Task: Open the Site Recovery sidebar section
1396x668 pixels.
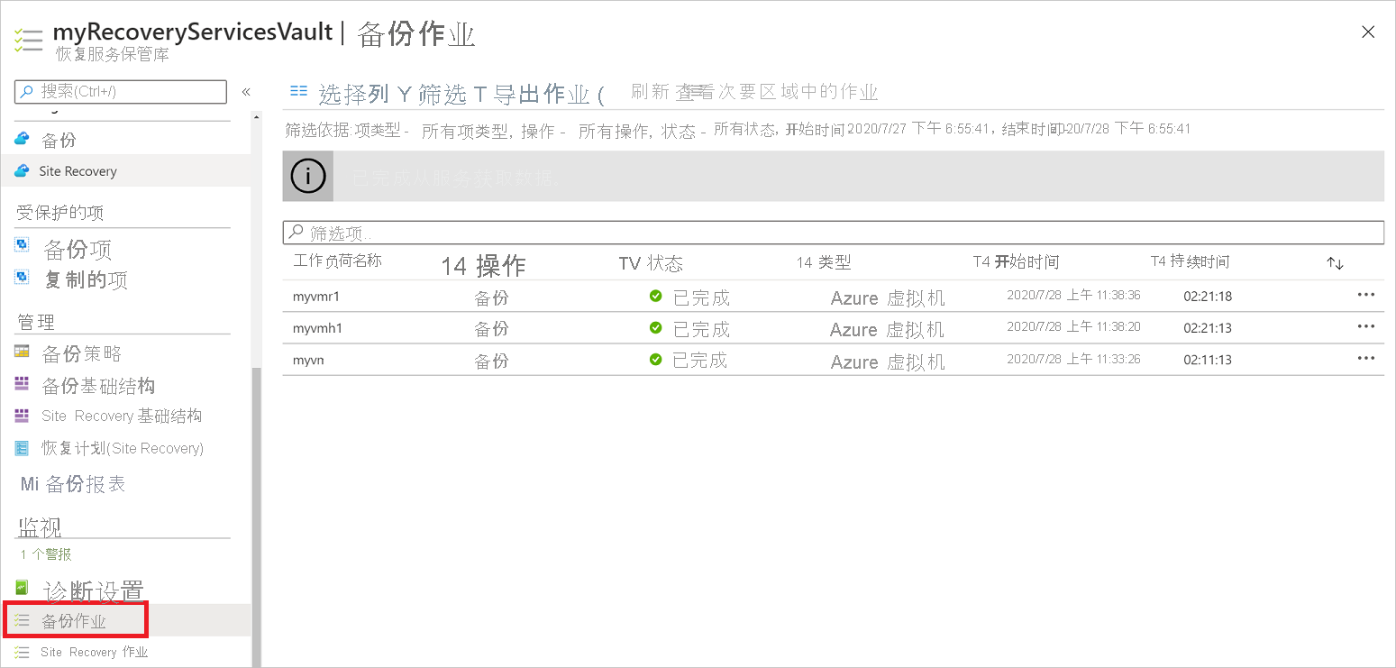Action: [x=81, y=171]
